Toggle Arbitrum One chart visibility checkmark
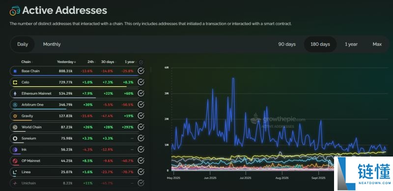Image resolution: width=393 pixels, height=191 pixels. pyautogui.click(x=141, y=104)
